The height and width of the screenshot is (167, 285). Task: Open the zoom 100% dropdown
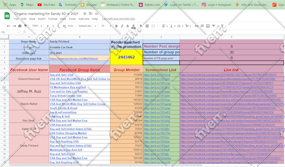pyautogui.click(x=37, y=26)
